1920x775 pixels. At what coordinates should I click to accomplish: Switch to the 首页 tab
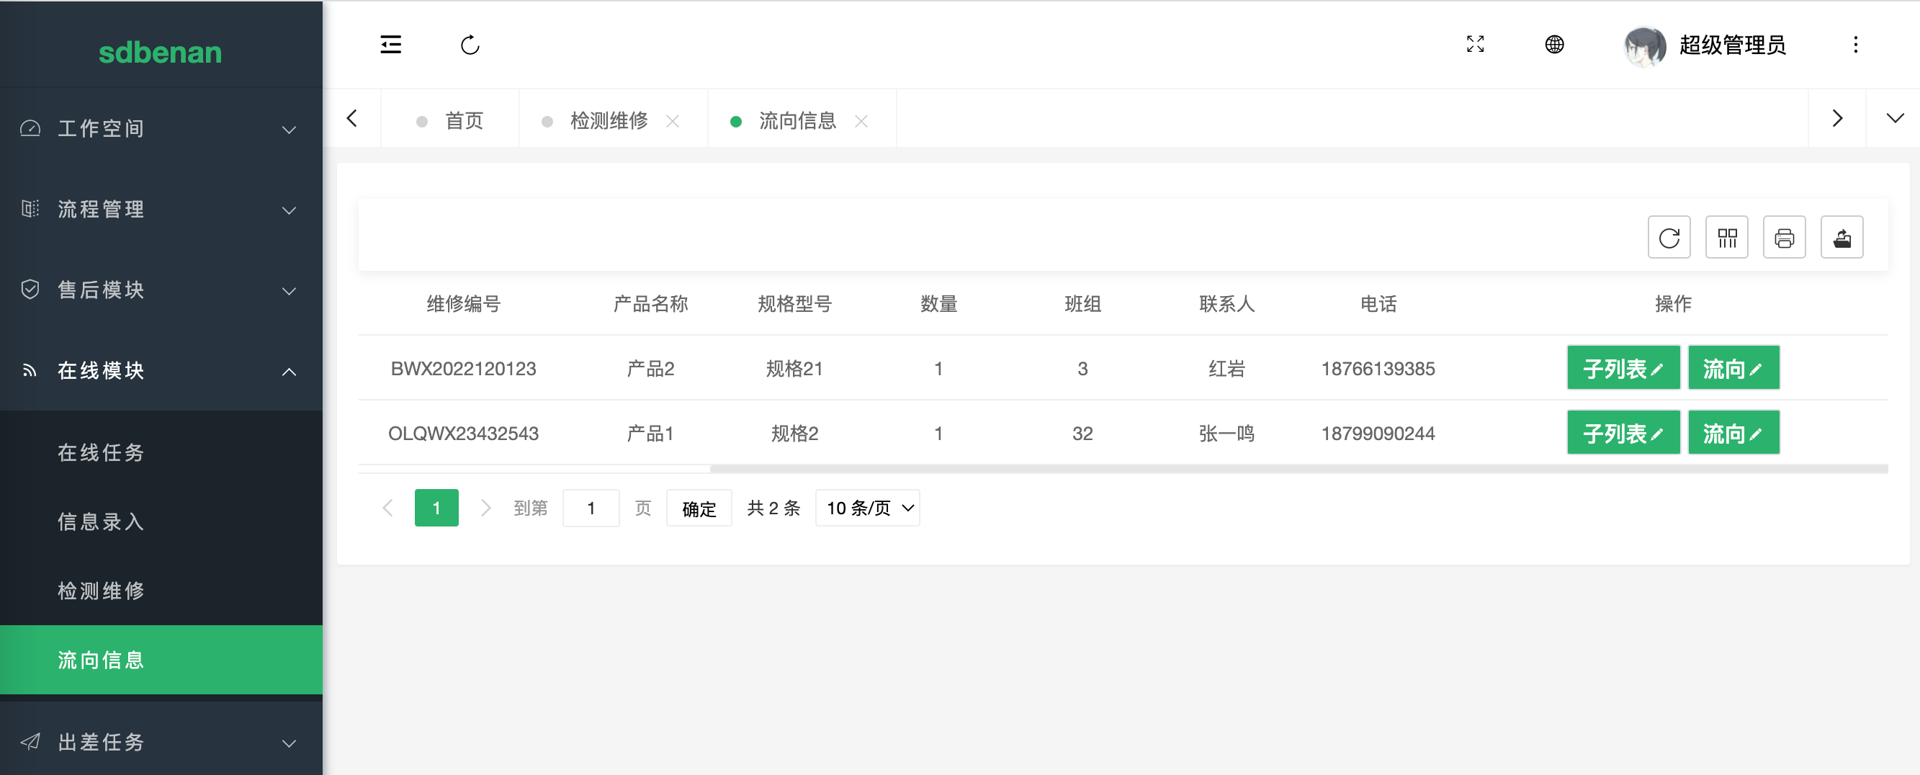point(449,121)
